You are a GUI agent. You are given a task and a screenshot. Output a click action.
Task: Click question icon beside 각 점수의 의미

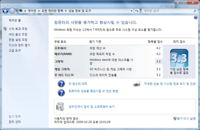61,84
